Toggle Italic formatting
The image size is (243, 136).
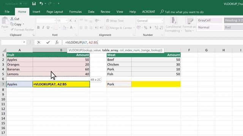coord(43,28)
